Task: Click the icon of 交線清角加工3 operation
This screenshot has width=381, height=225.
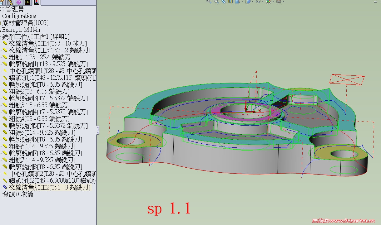Action: [5, 50]
